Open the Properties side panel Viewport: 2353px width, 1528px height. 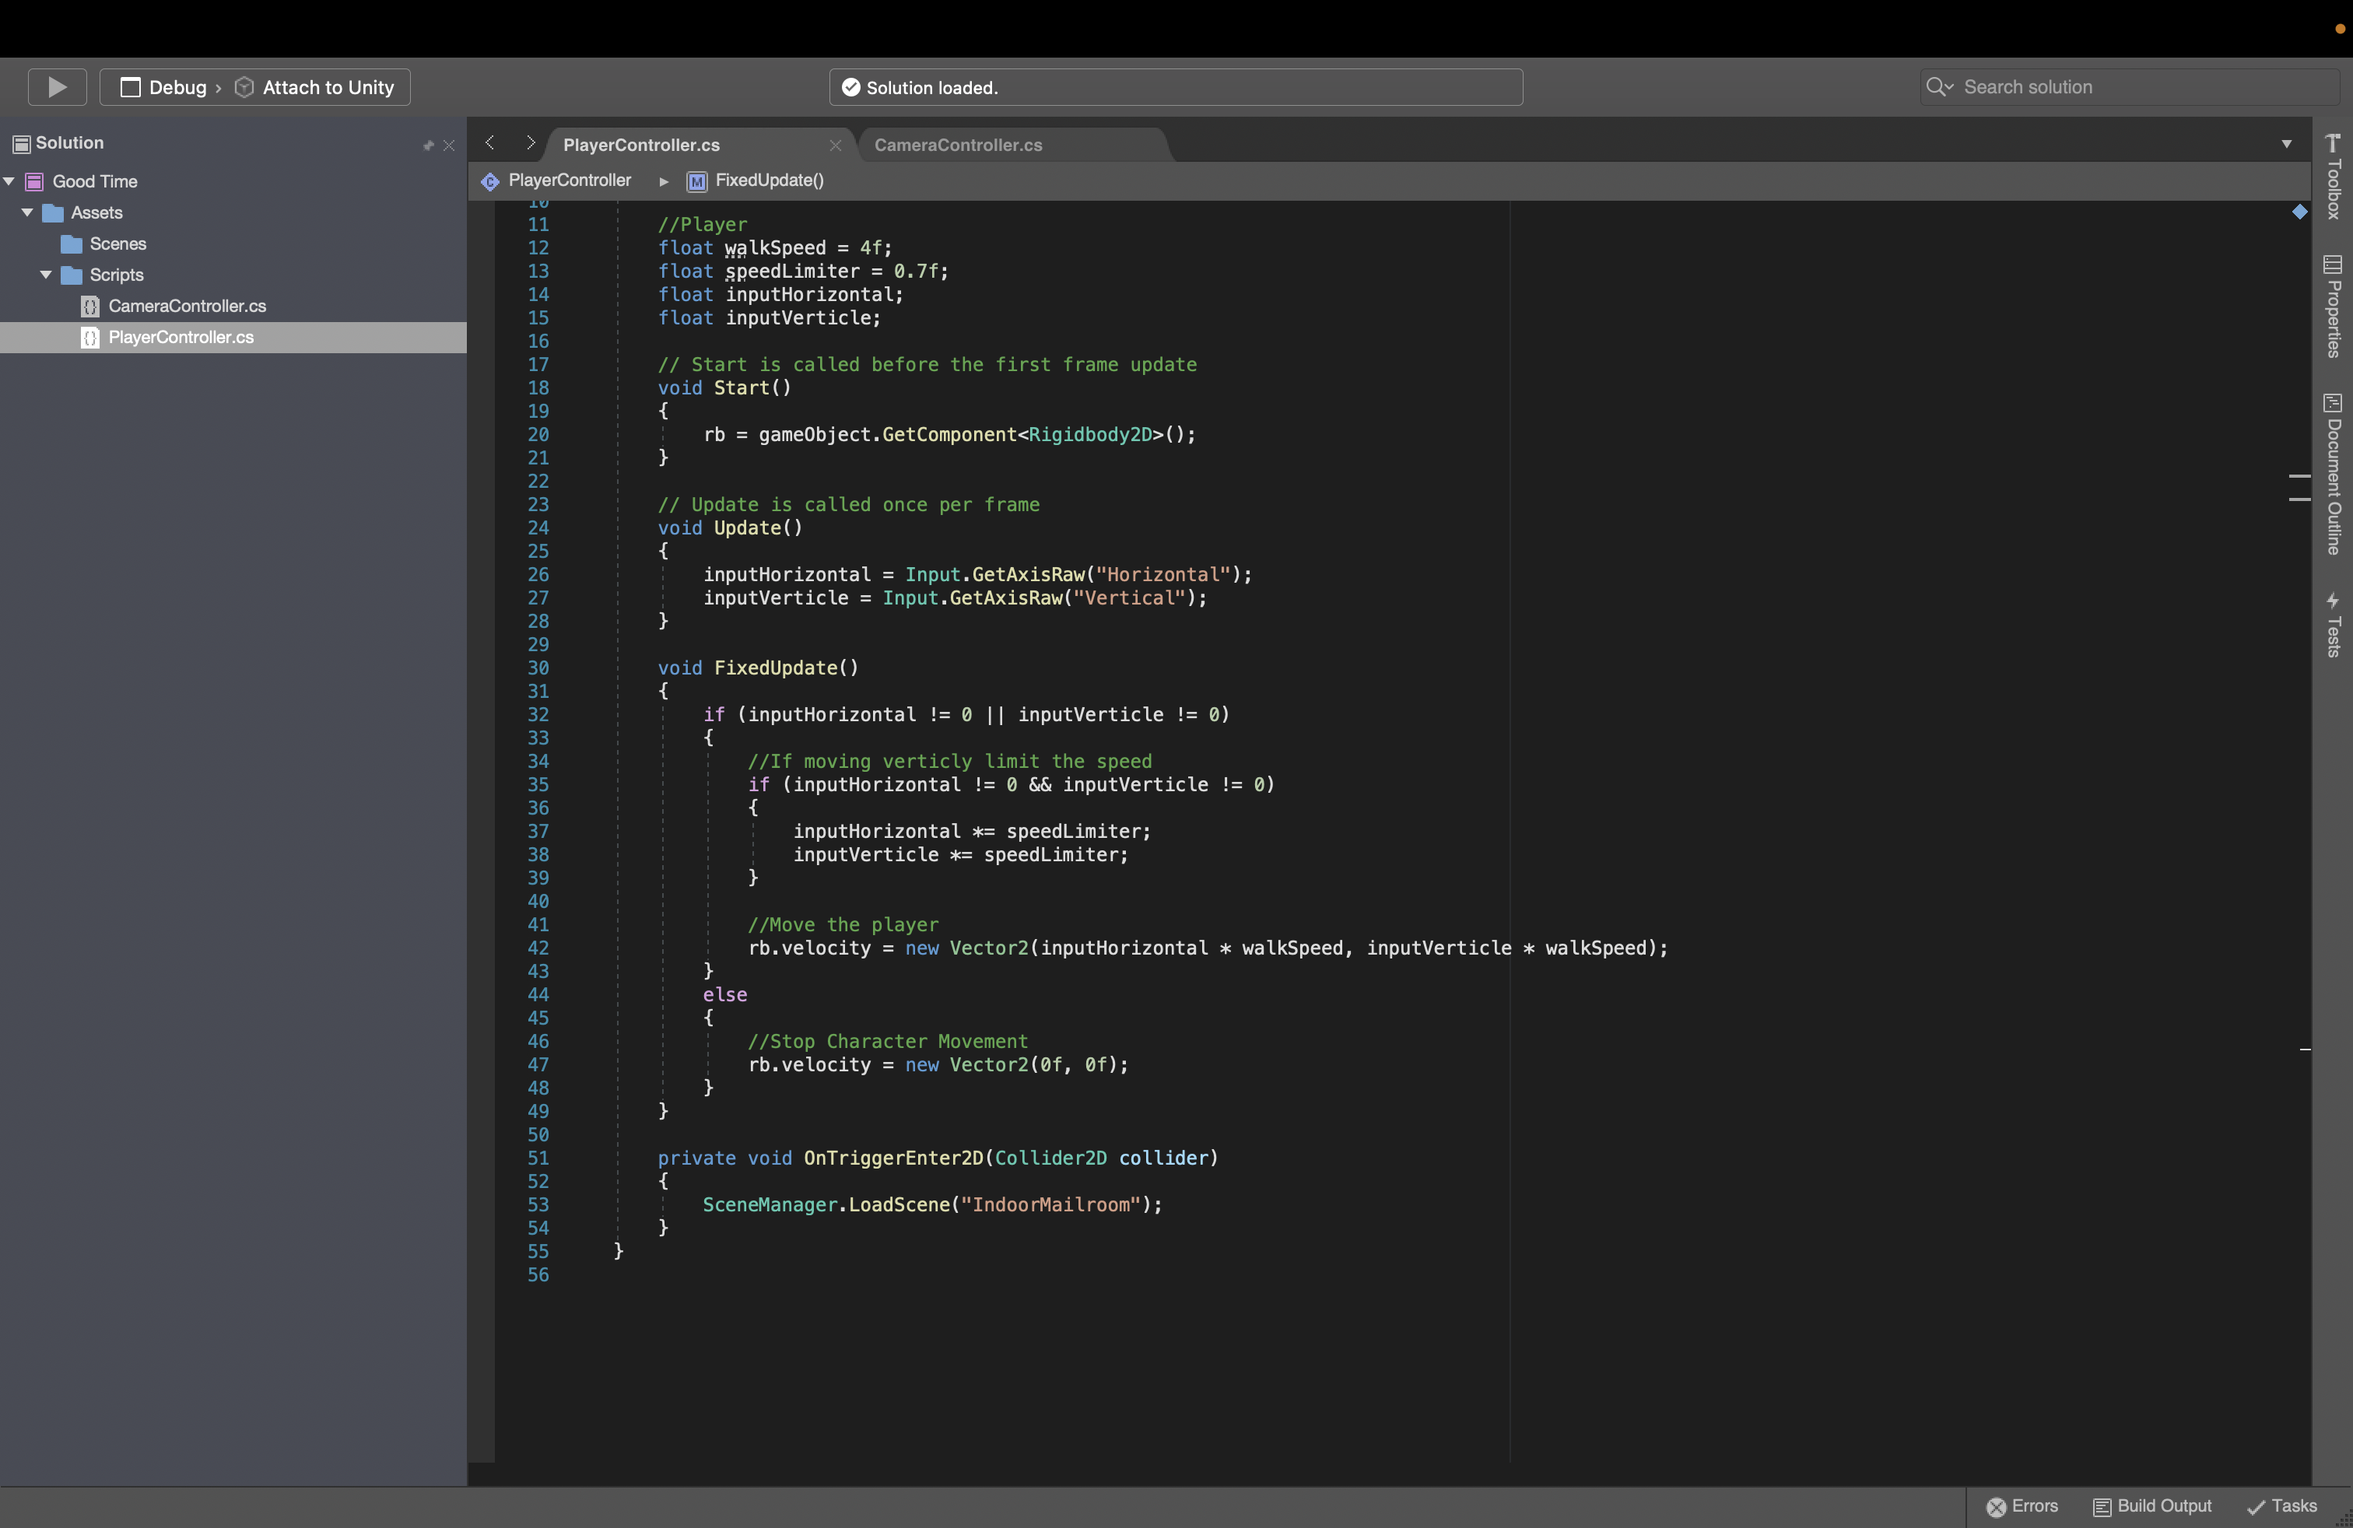[x=2332, y=307]
